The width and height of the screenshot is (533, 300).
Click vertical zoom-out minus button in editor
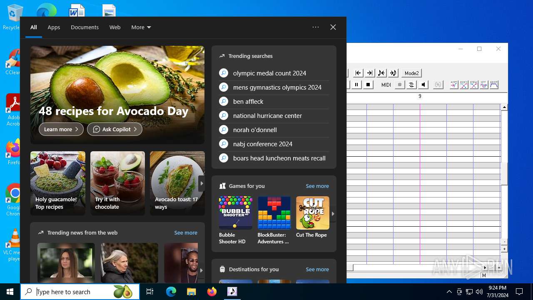(504, 242)
